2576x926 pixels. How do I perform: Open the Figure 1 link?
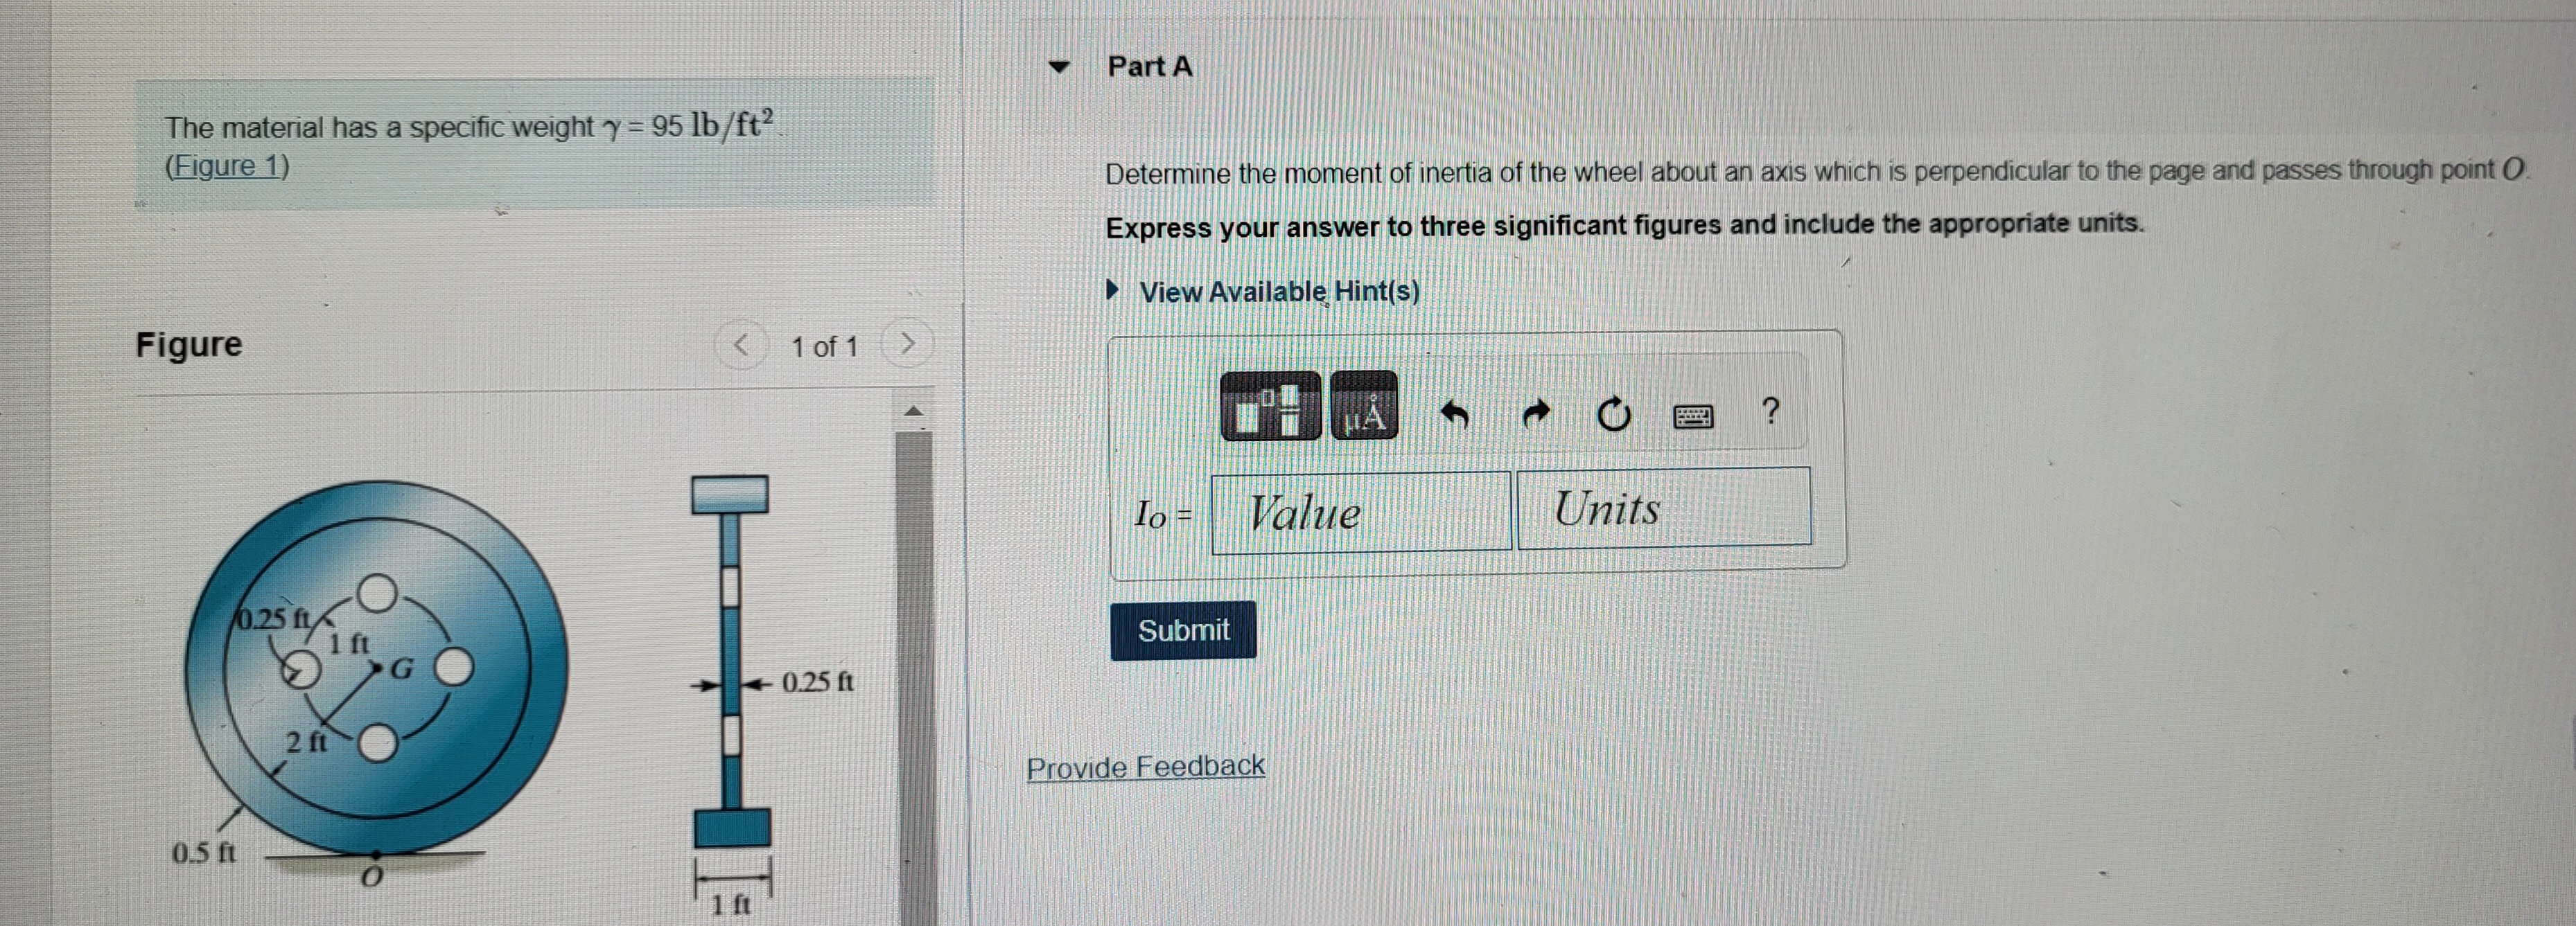[x=227, y=166]
